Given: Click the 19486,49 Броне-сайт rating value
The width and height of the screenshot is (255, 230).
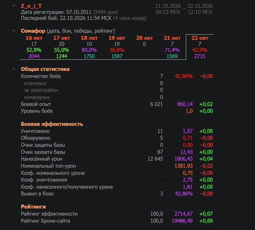Looking at the screenshot, I should [182, 221].
